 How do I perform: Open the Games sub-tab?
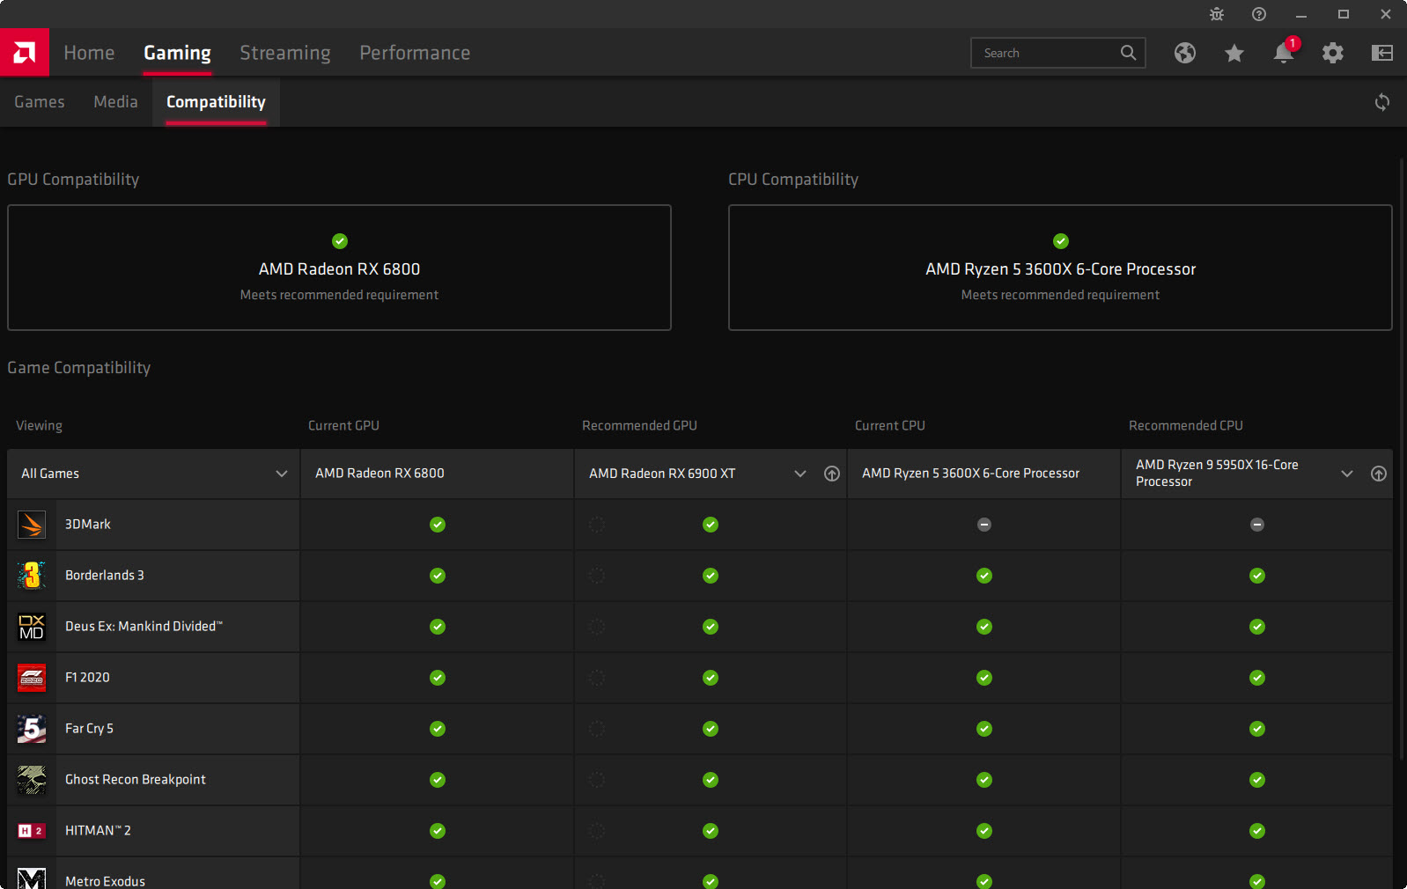point(40,102)
